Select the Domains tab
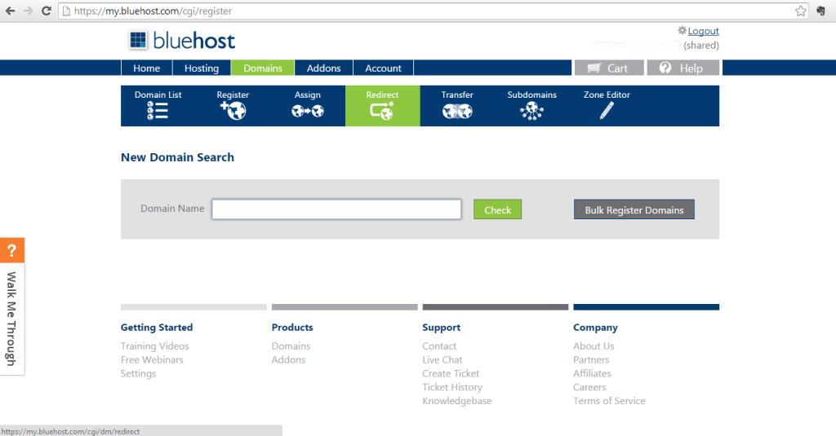 point(263,68)
